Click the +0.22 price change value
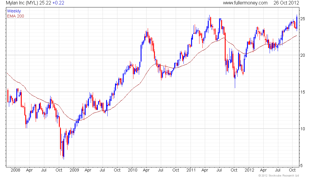The image size is (327, 178). (58, 3)
